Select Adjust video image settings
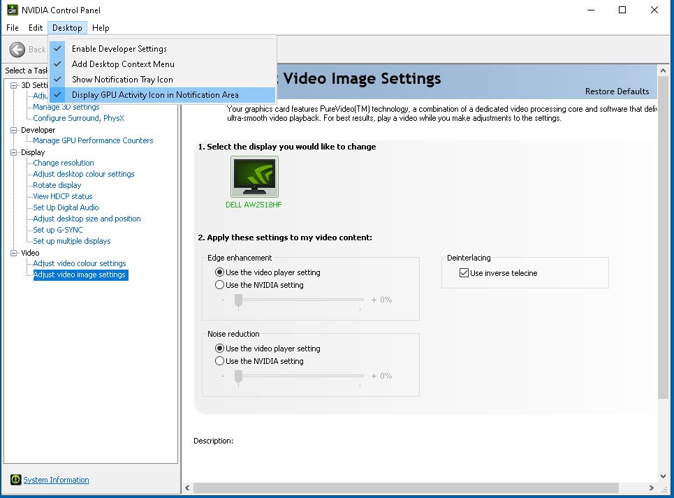This screenshot has height=498, width=674. (80, 274)
